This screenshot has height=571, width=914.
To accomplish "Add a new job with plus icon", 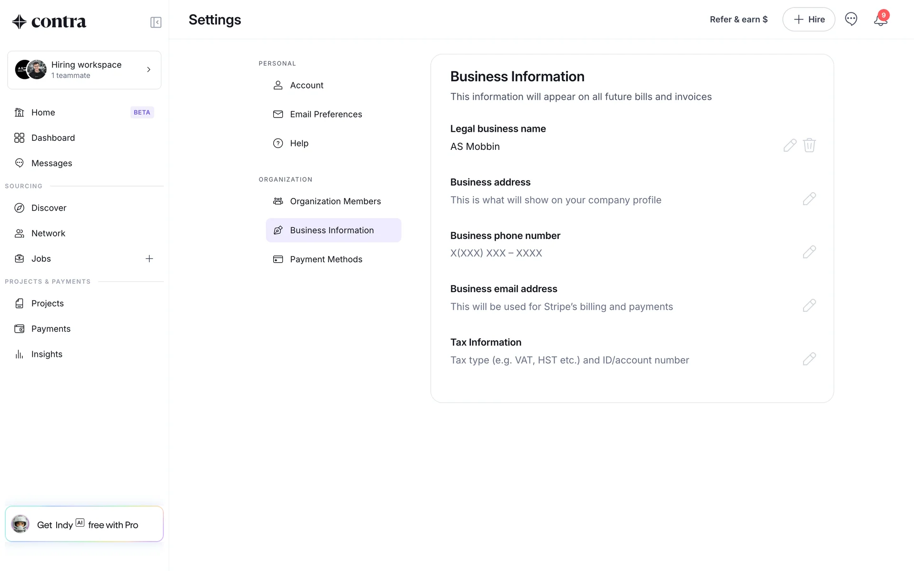I will pos(149,259).
